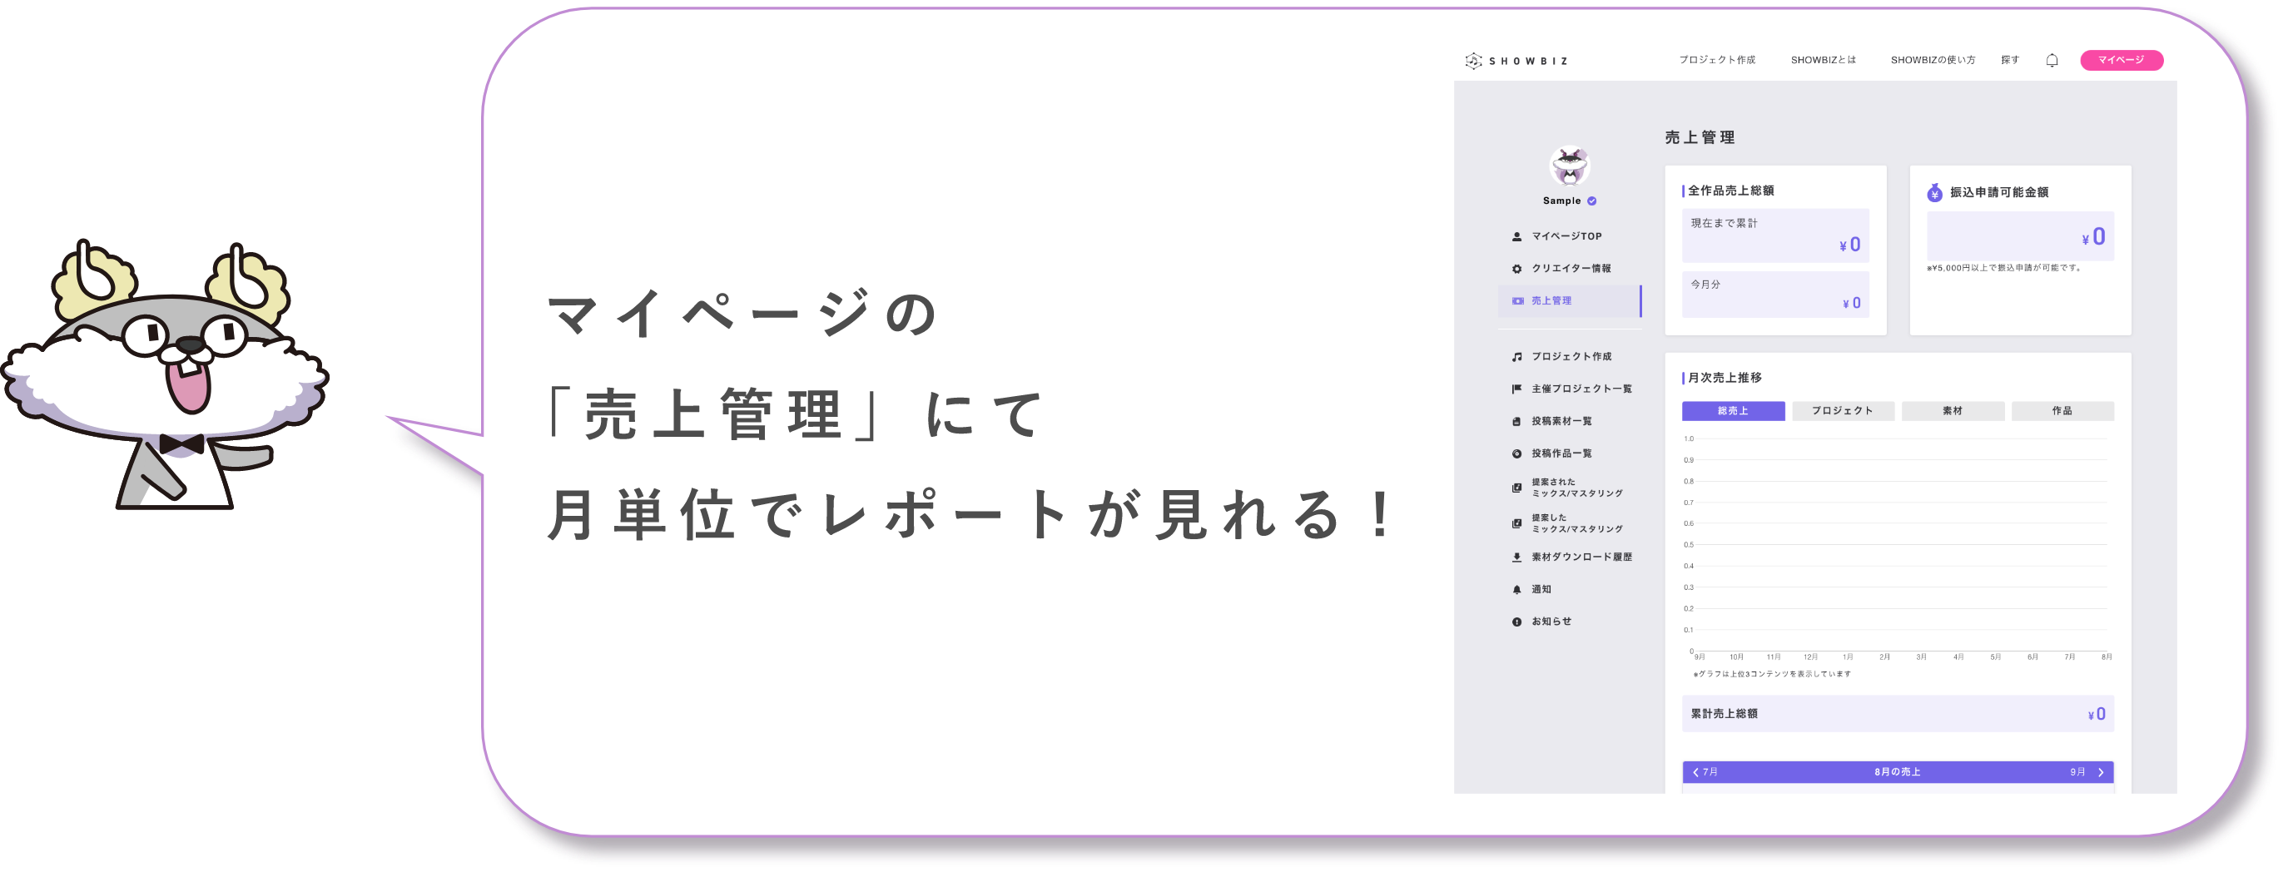Click the 今月分 amount box

(x=1775, y=295)
